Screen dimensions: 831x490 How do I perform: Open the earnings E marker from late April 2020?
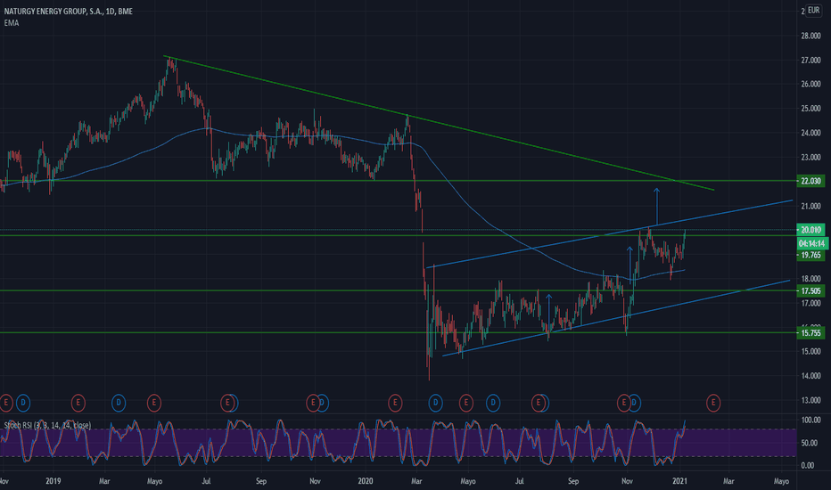click(x=465, y=403)
